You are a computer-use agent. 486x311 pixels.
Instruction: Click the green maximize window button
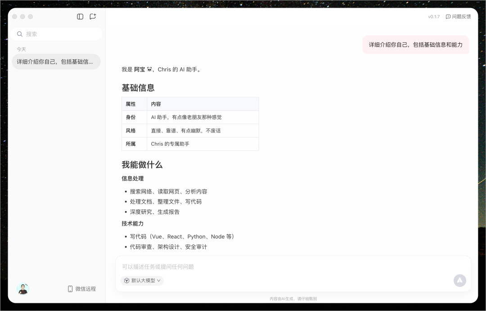[x=31, y=17]
